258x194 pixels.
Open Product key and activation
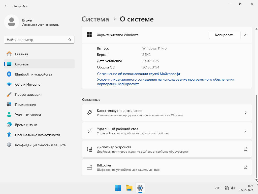(x=167, y=113)
